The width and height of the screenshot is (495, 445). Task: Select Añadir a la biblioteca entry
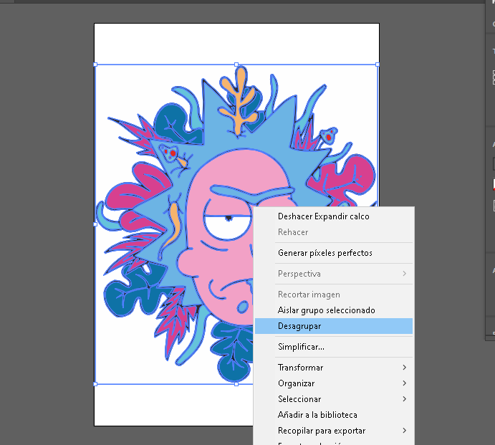tap(334, 415)
